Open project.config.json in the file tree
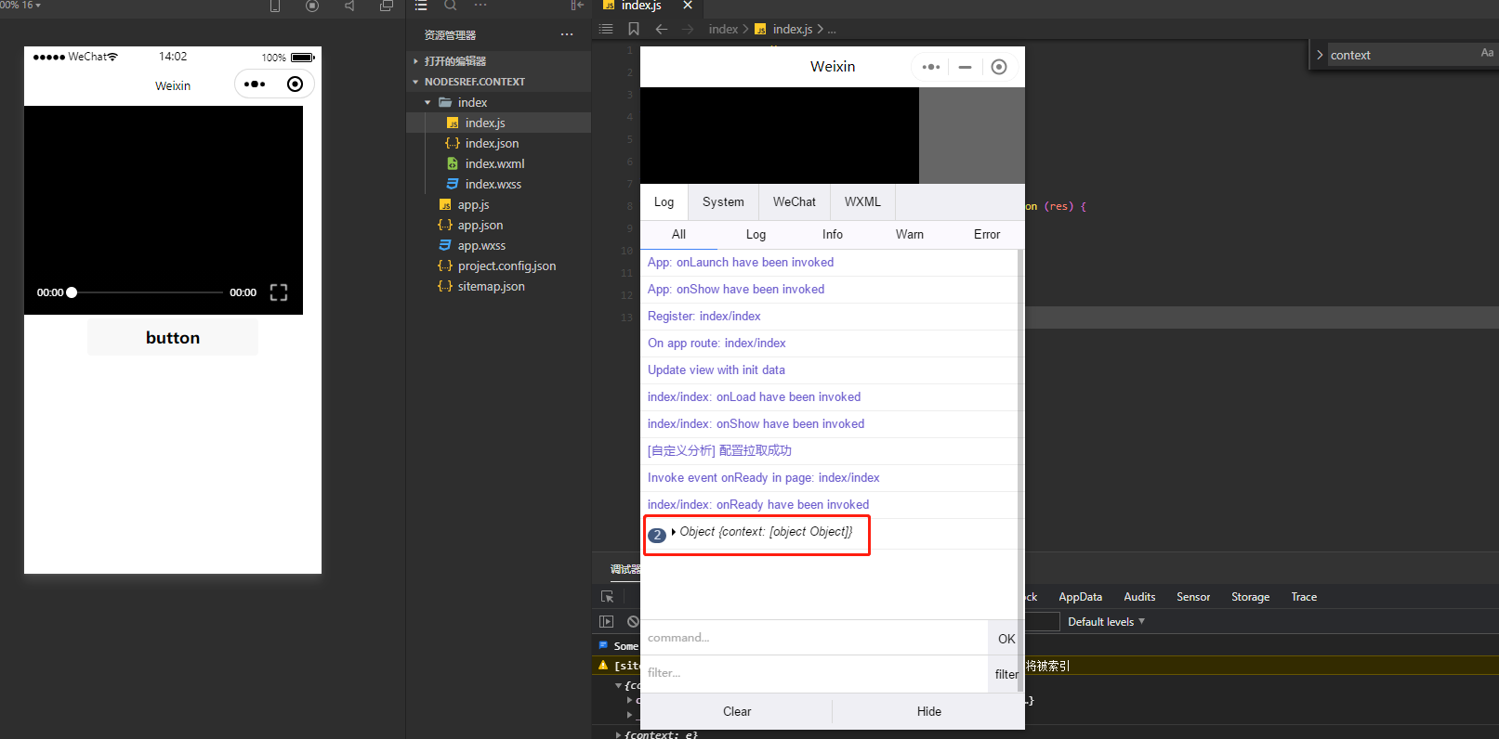1499x739 pixels. coord(506,266)
